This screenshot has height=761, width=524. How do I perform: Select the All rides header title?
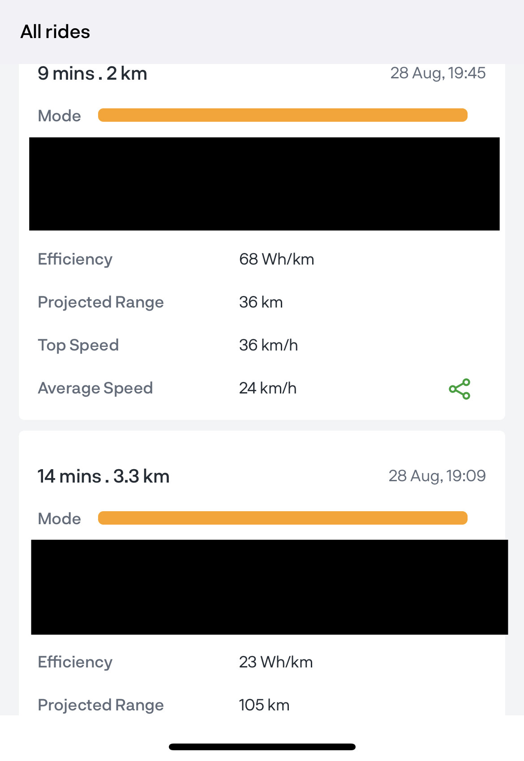[55, 32]
